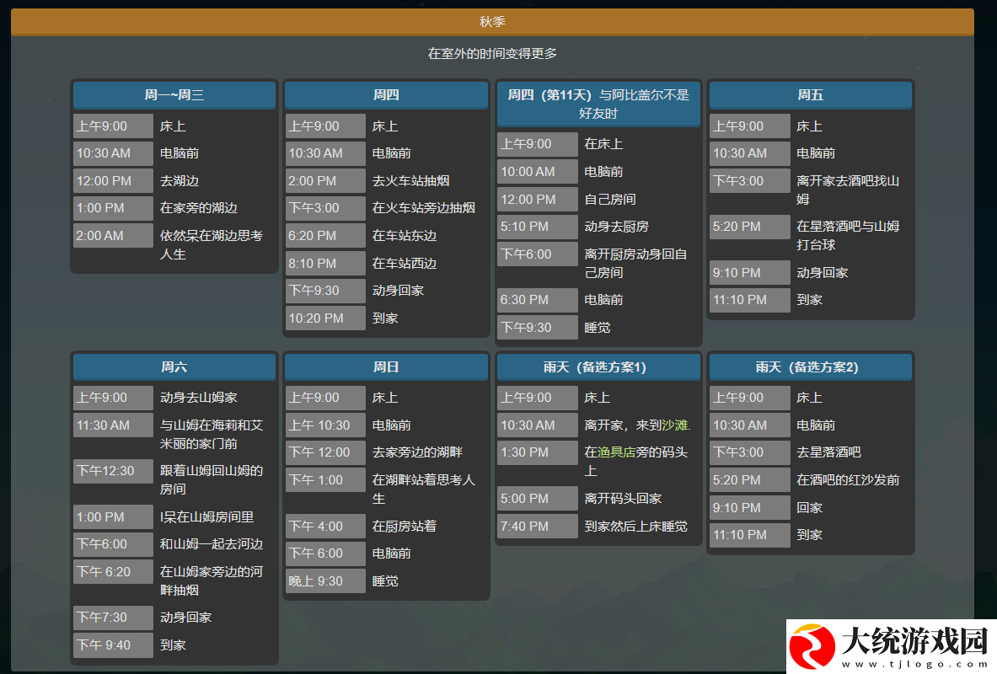This screenshot has height=674, width=997.
Task: Click the 下午7:30 time cell
Action: point(113,617)
